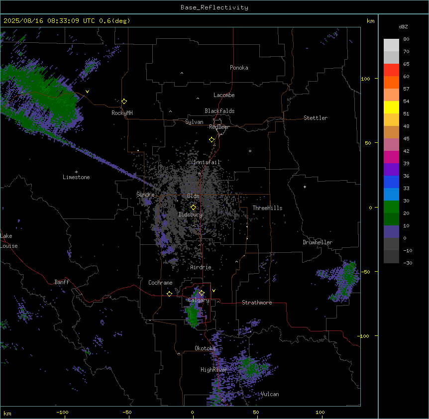Click the Okotoks label
This screenshot has width=429, height=419.
[x=205, y=348]
